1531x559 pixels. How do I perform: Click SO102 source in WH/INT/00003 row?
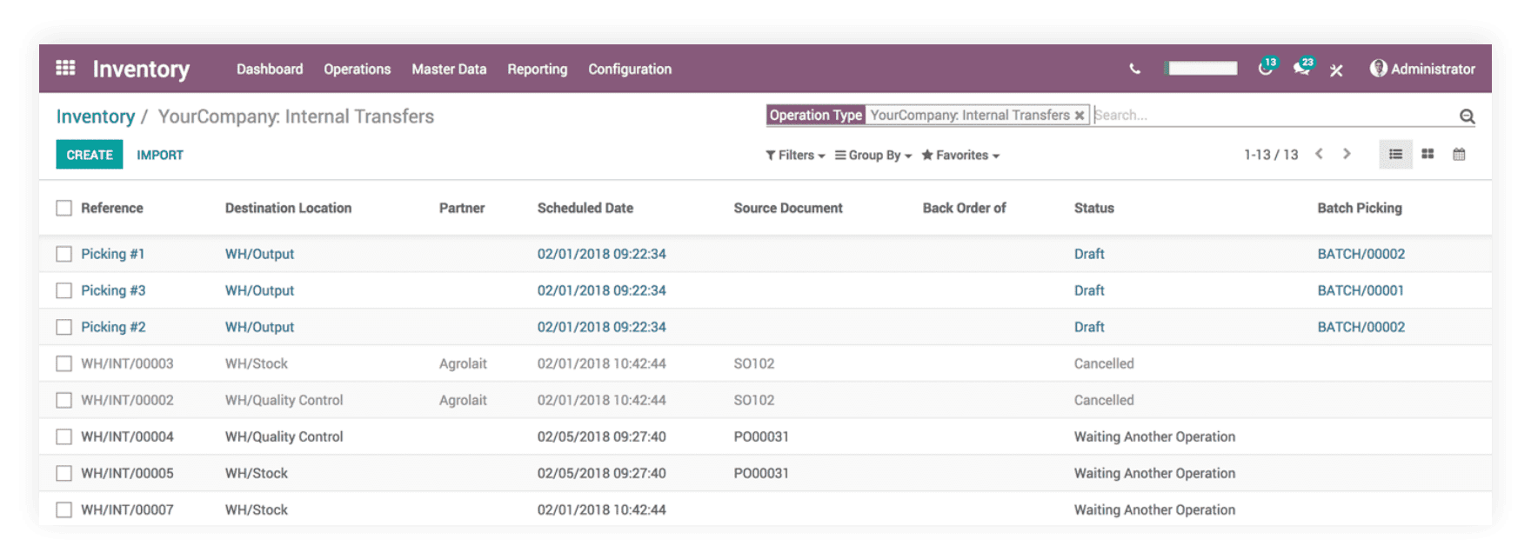754,363
